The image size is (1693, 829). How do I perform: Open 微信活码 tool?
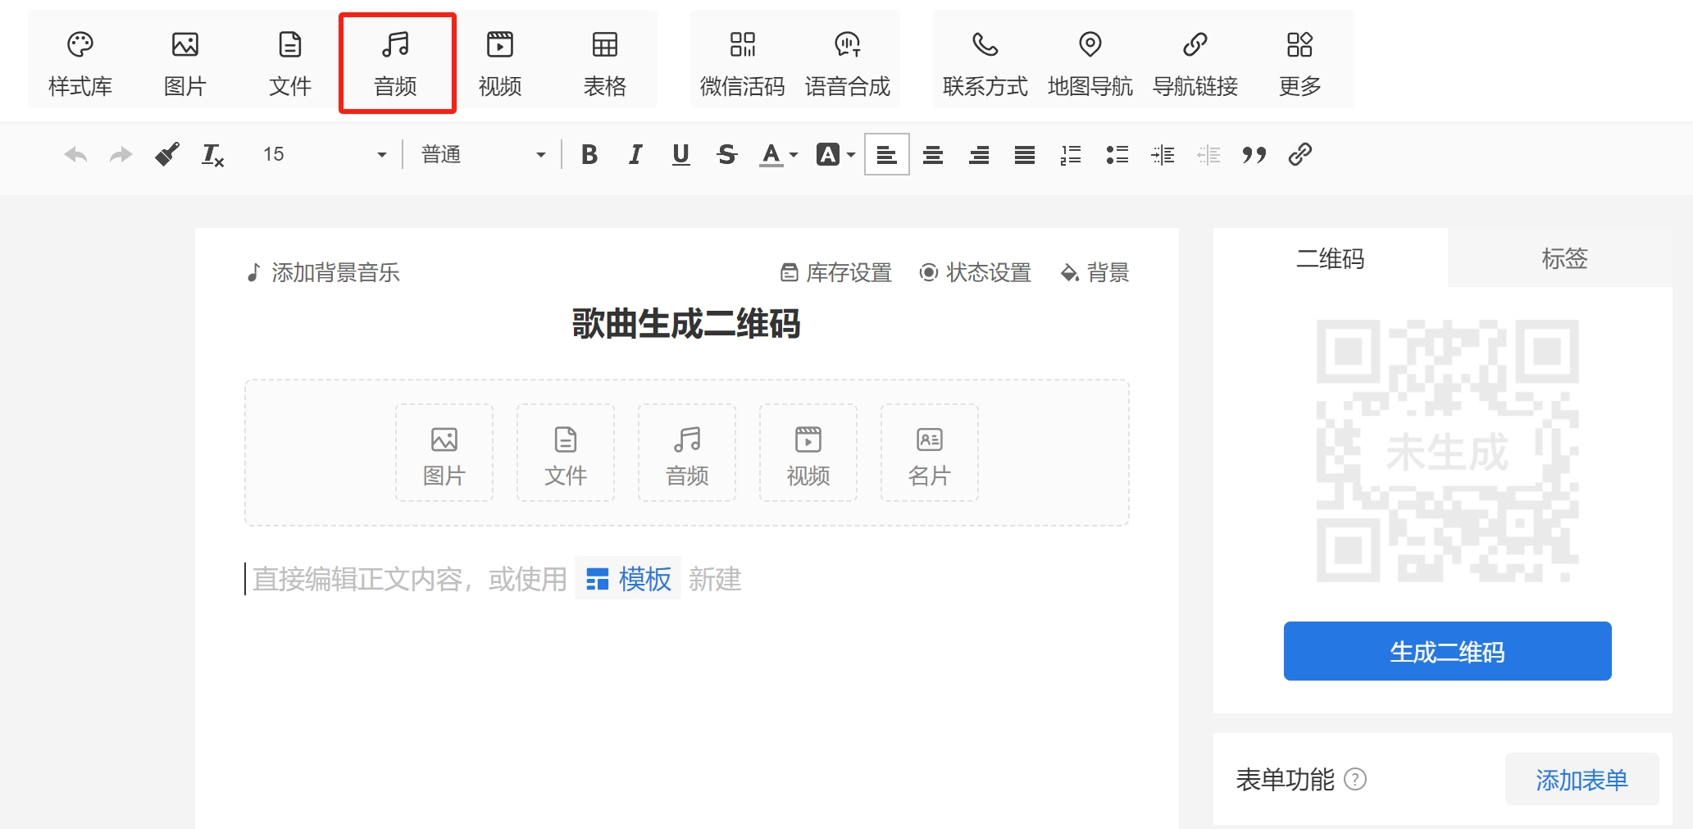743,62
